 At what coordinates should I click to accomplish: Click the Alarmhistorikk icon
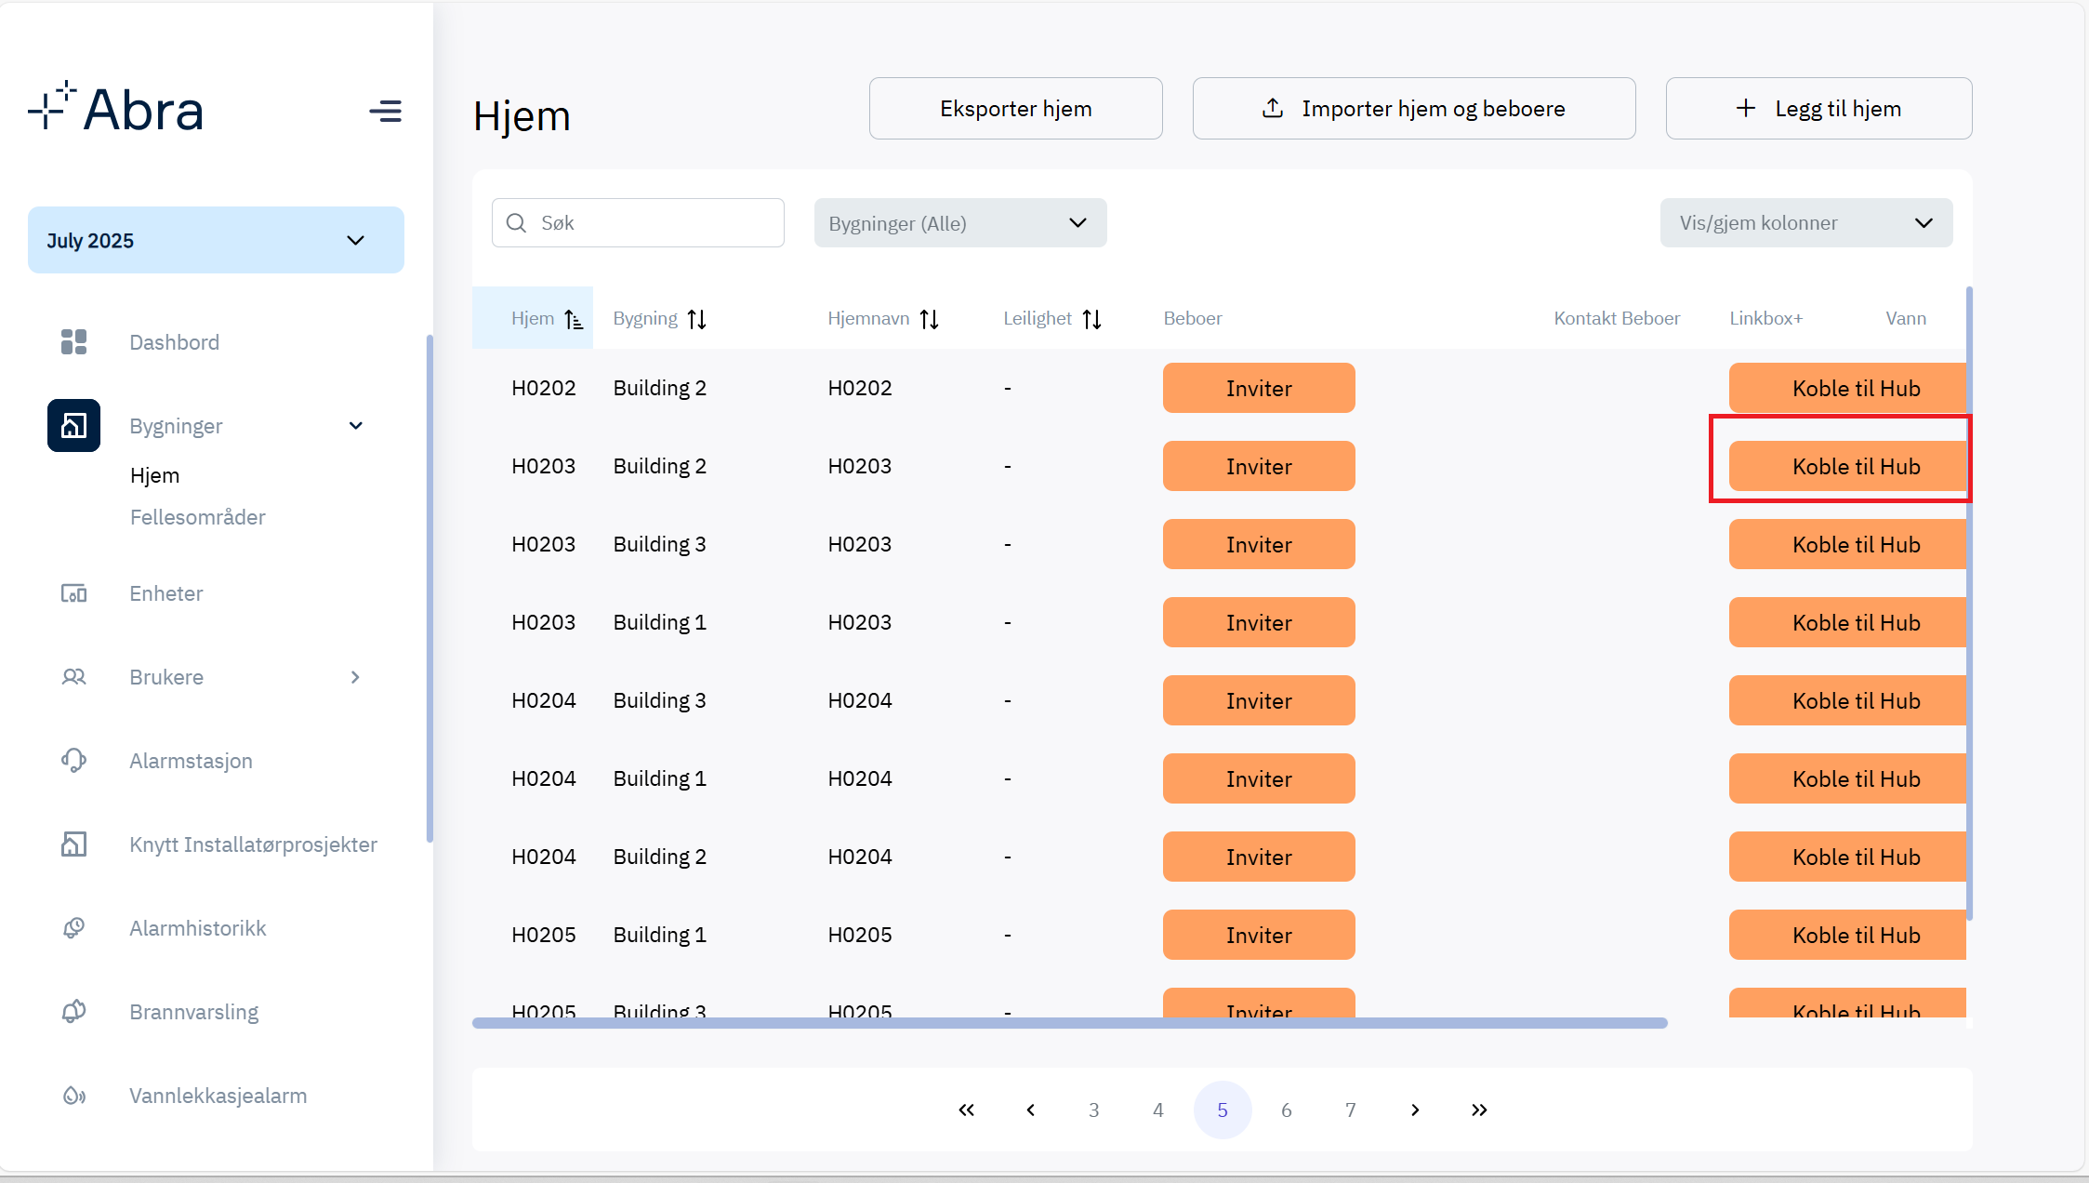click(x=73, y=928)
